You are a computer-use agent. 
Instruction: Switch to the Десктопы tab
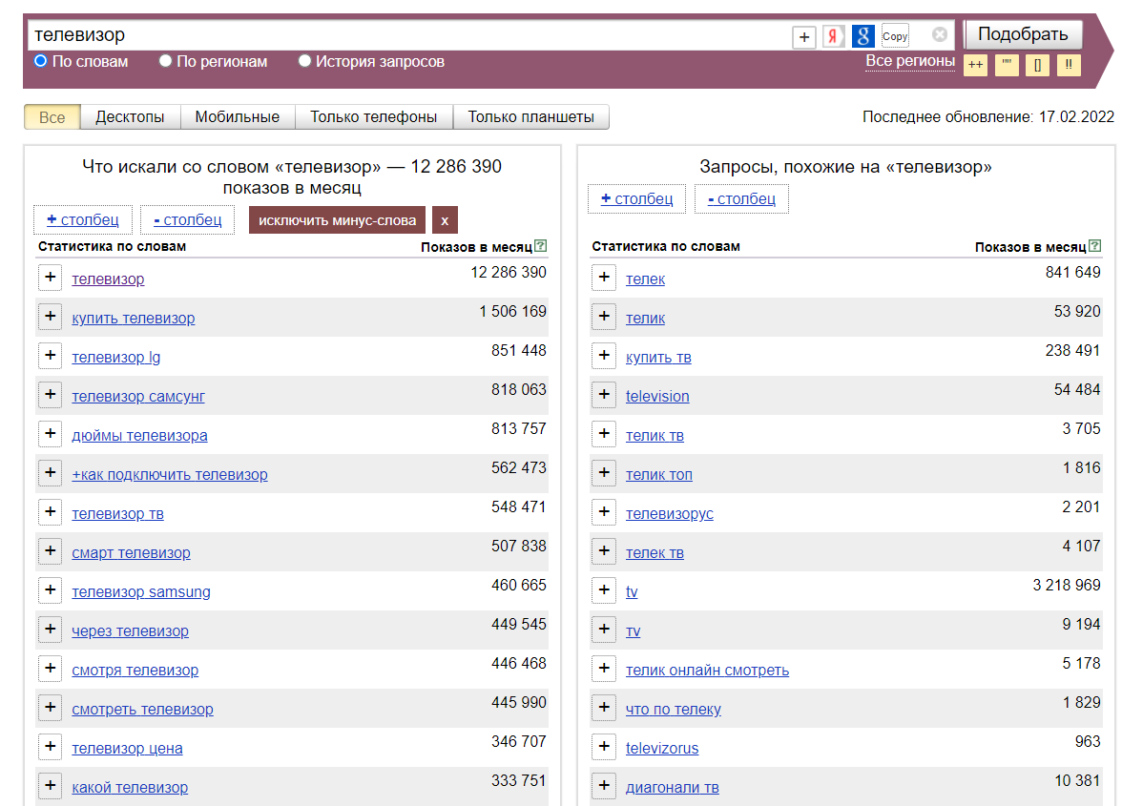coord(130,116)
